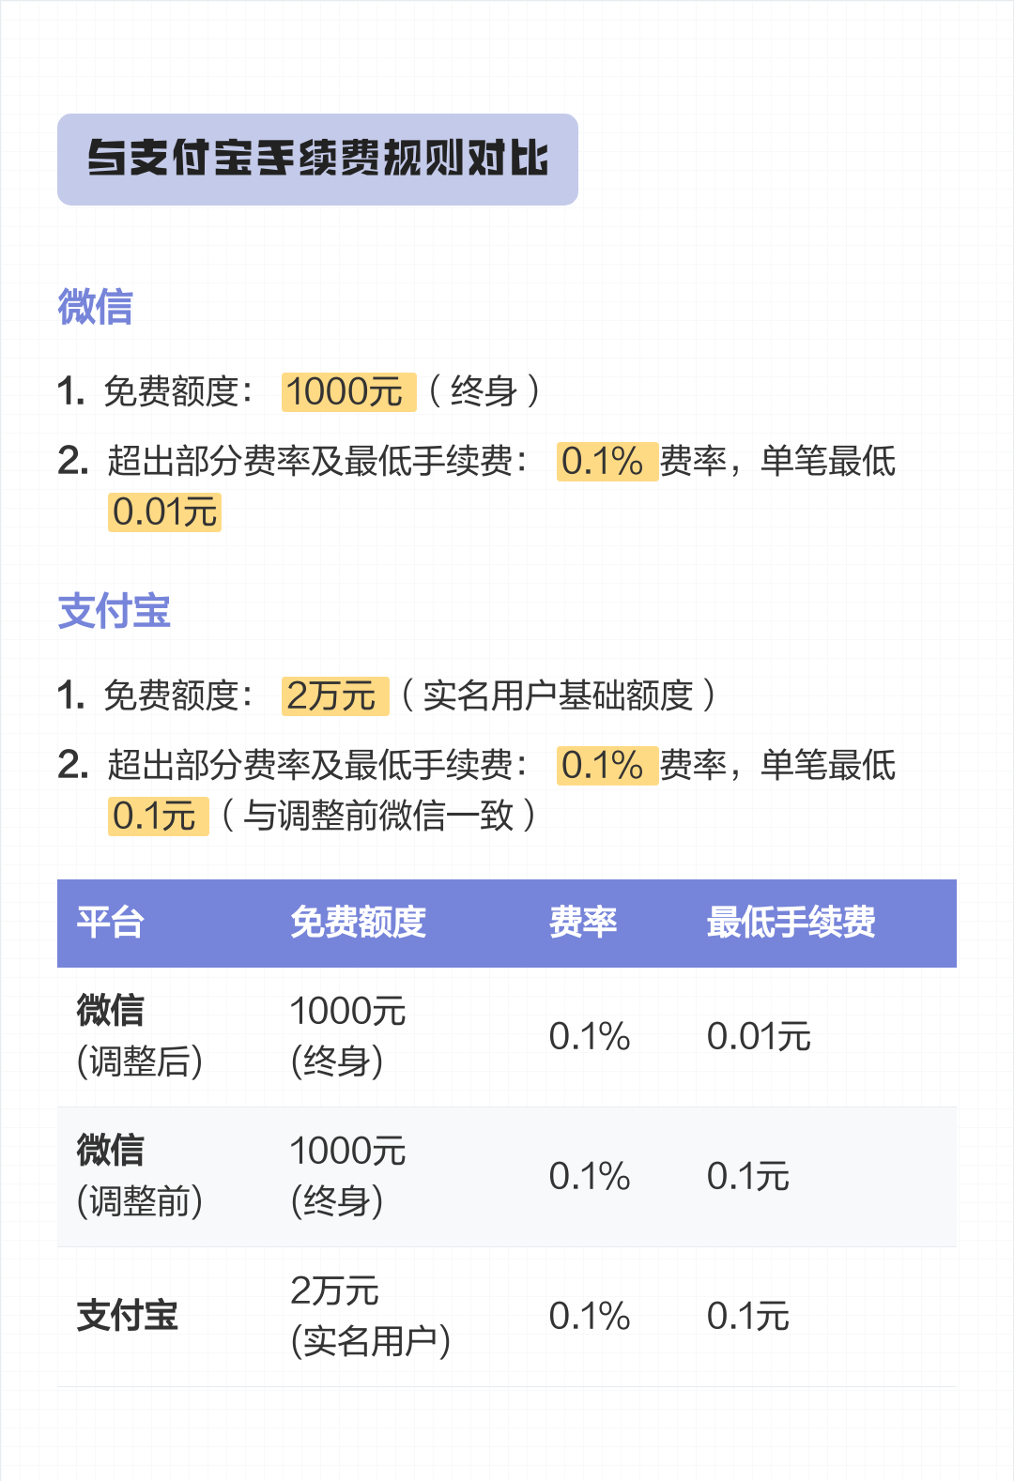Screen dimensions: 1014x1481
Task: Select the 支付宝 row label in table
Action: (127, 1316)
